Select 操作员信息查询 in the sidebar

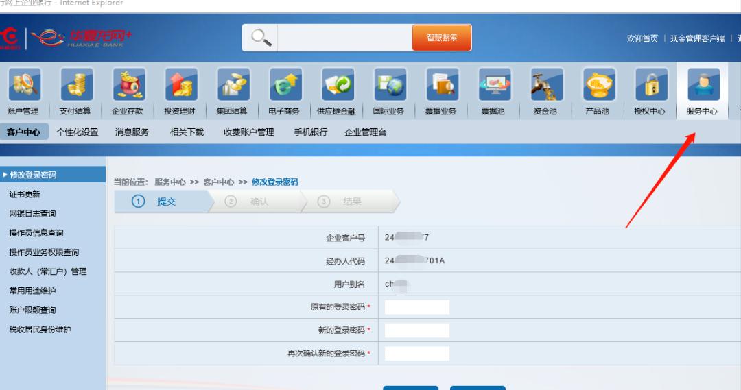pos(36,233)
